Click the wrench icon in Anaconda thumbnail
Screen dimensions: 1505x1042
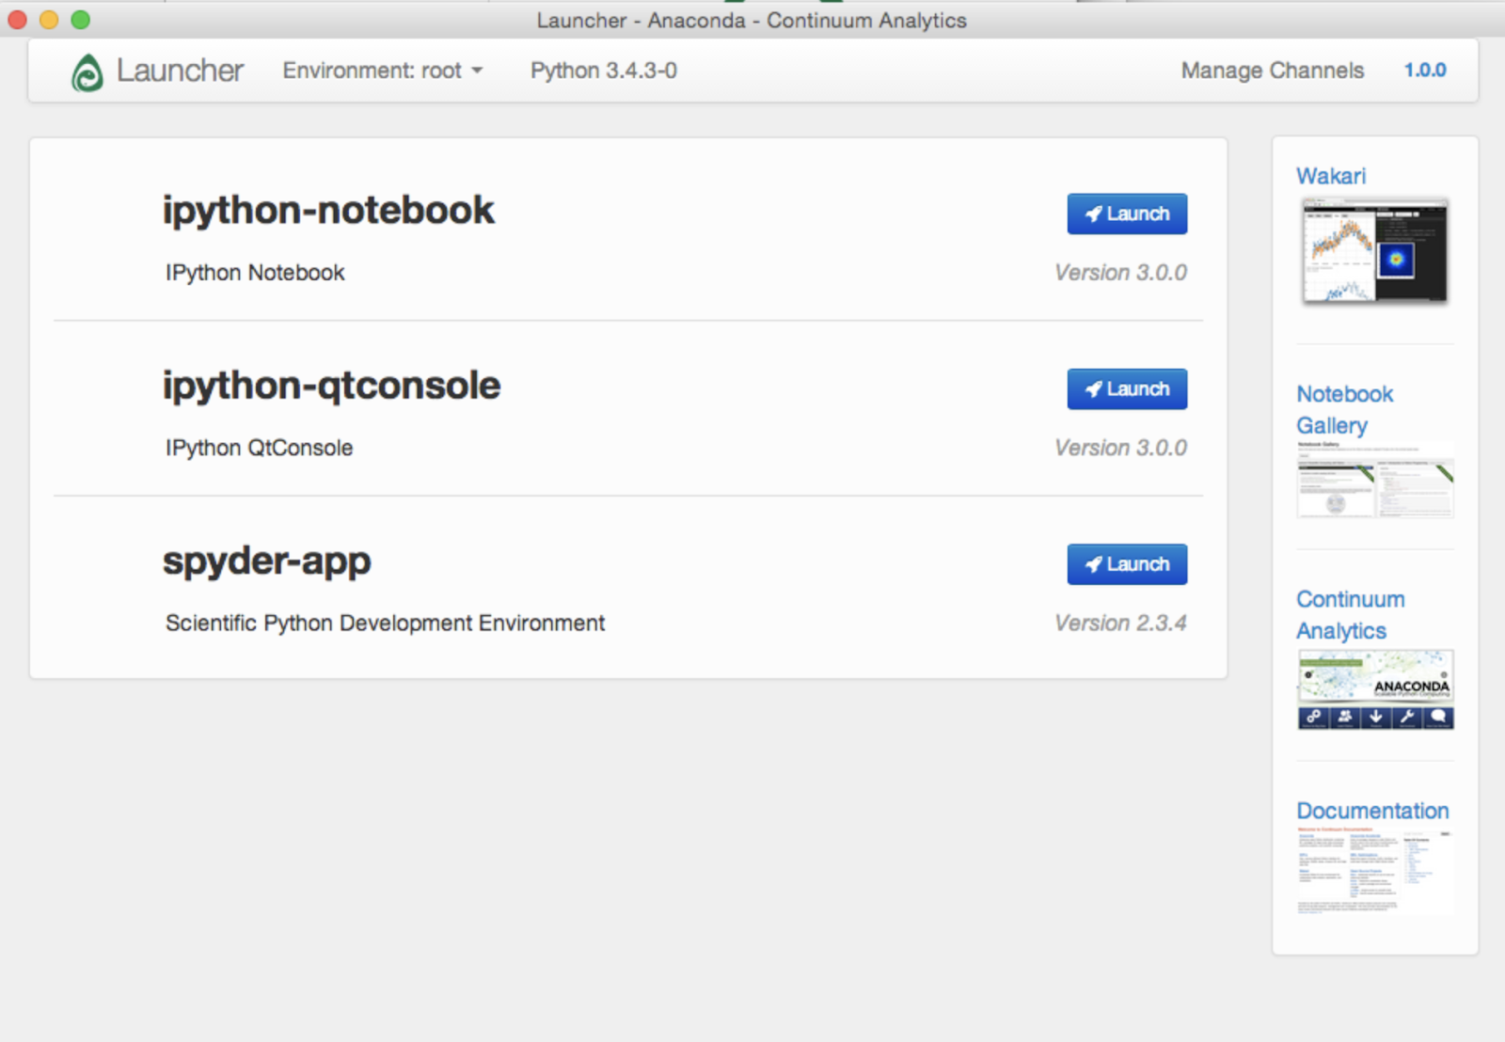(x=1406, y=718)
